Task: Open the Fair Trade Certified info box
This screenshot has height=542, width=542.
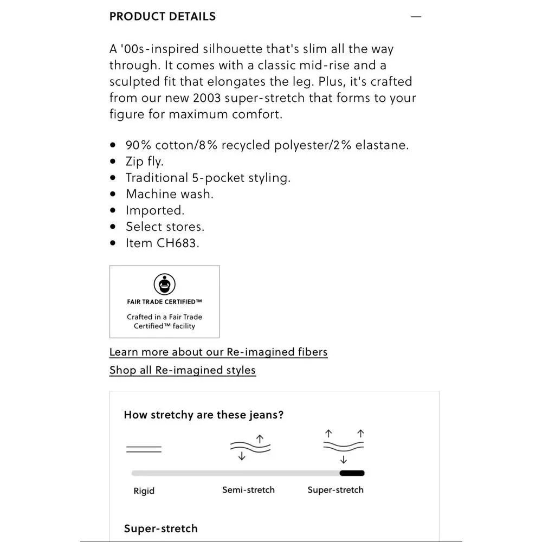Action: tap(165, 302)
